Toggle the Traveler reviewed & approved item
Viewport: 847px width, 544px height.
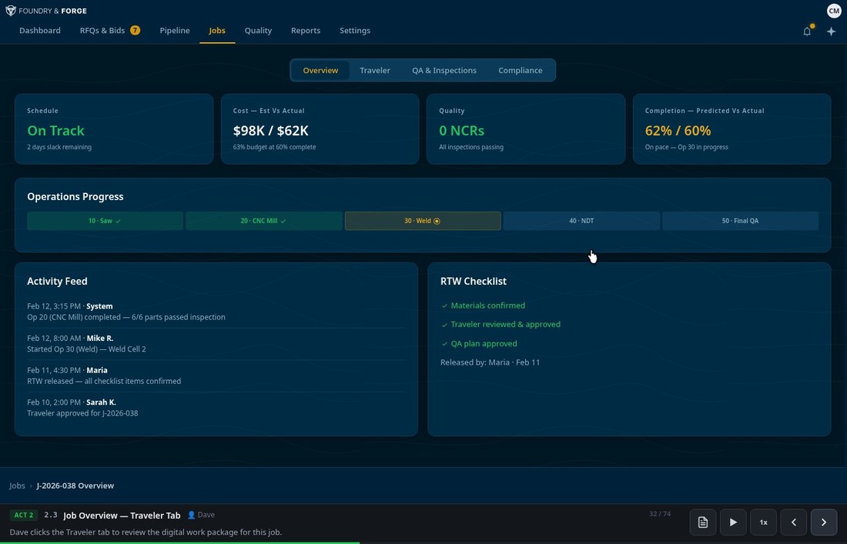coord(506,324)
